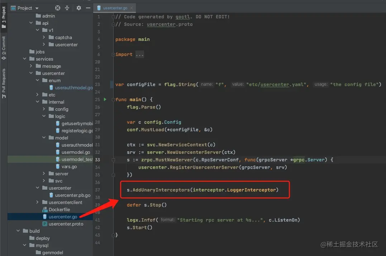This screenshot has width=386, height=256.
Task: Expand the usercenterclient folder
Action: pos(37,202)
